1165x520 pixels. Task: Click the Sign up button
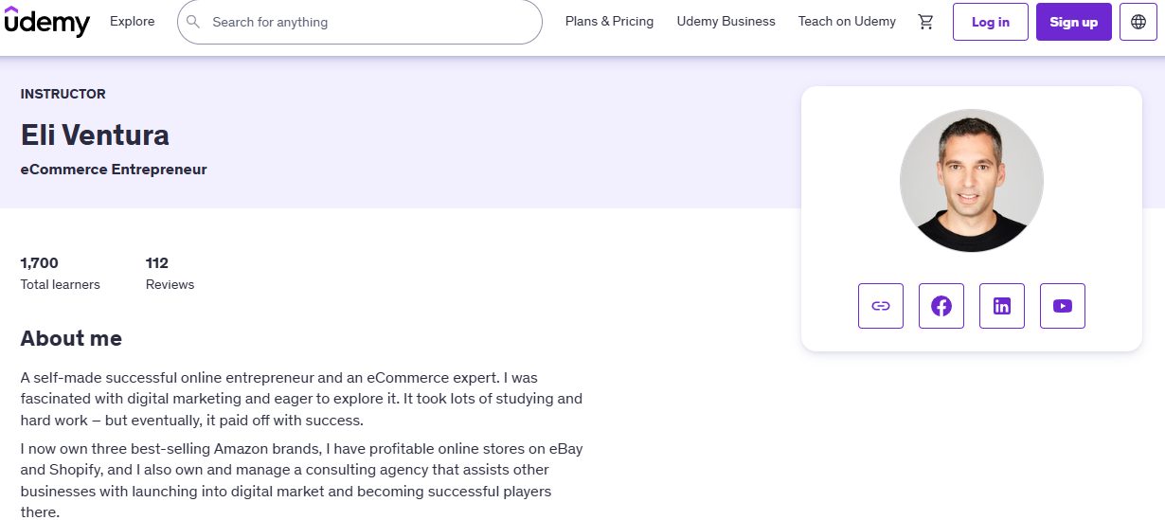pyautogui.click(x=1074, y=22)
